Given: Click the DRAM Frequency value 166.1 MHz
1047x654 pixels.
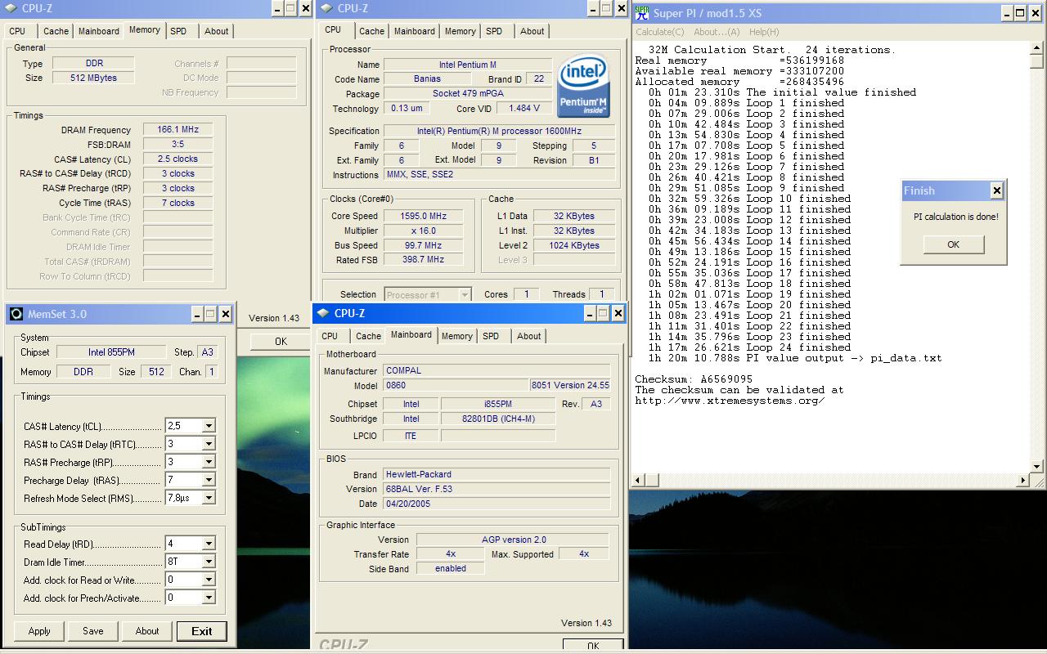Looking at the screenshot, I should pos(178,129).
